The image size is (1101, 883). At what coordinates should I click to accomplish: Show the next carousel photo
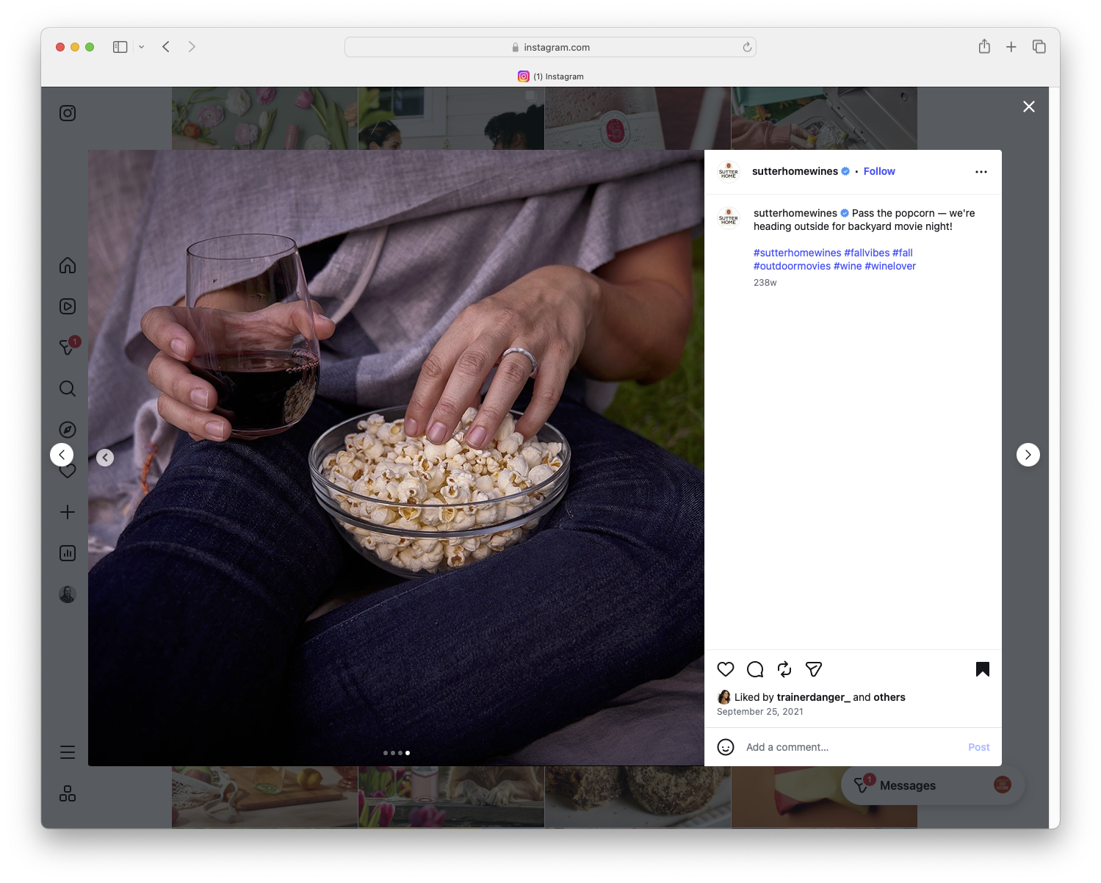1028,454
